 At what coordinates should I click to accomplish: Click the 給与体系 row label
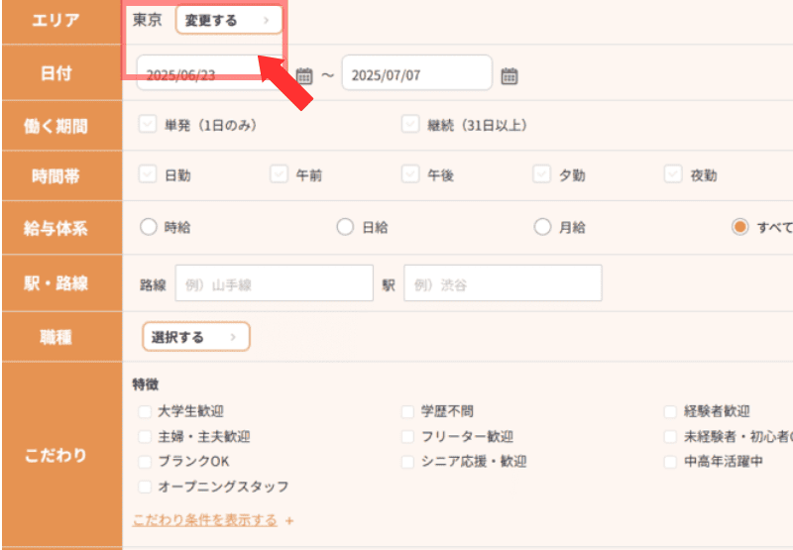click(57, 228)
